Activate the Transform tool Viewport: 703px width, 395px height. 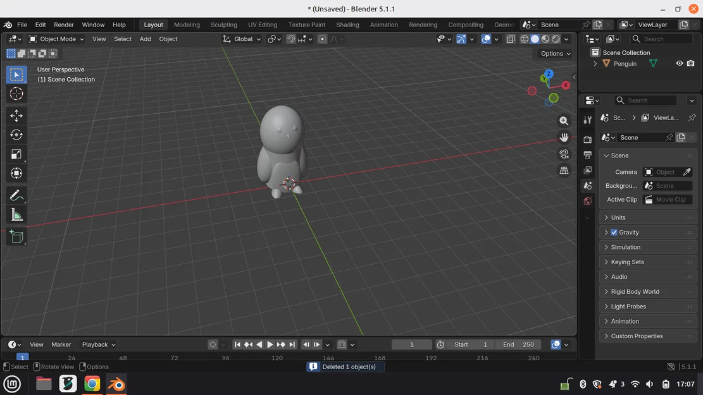tap(16, 173)
